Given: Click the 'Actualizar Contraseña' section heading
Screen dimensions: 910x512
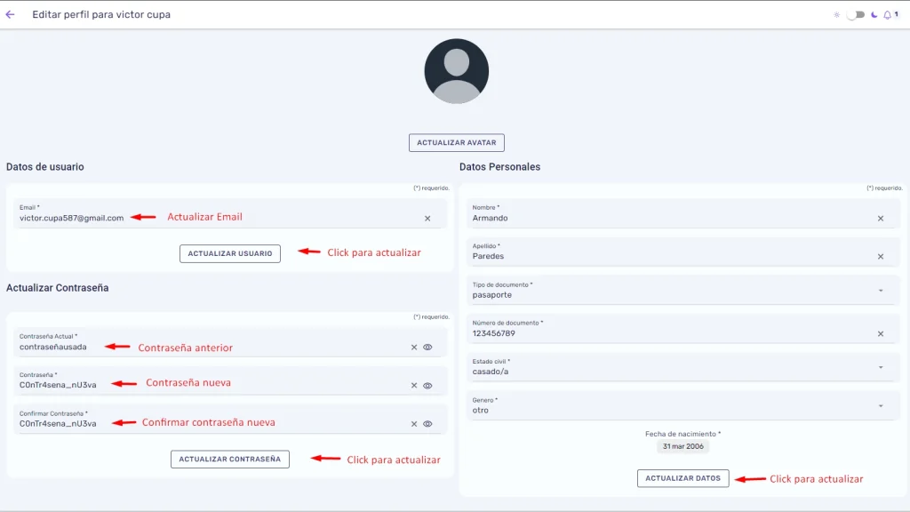Looking at the screenshot, I should [57, 288].
